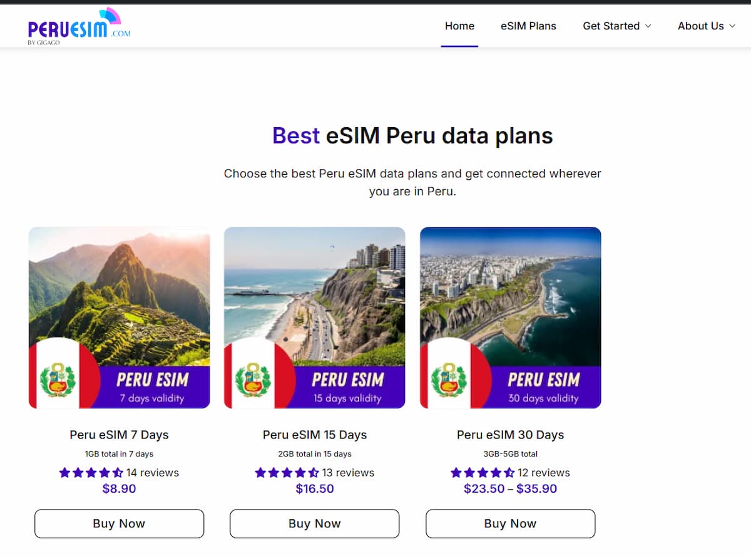Click Buy Now for Peru eSIM 30 Days
The height and width of the screenshot is (558, 751).
(x=510, y=524)
